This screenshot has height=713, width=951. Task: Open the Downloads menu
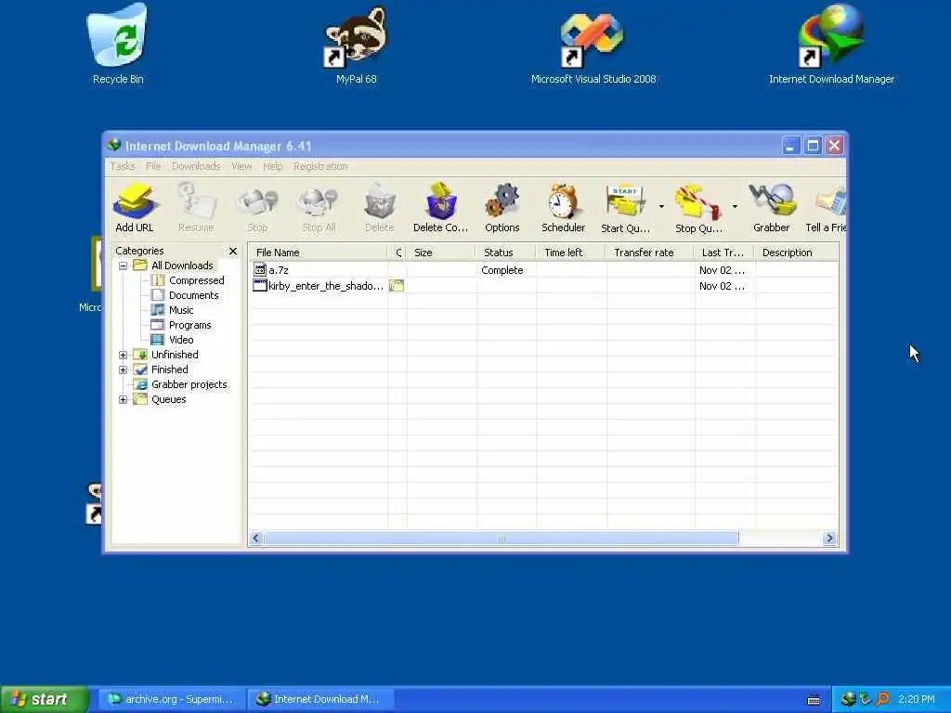(196, 166)
